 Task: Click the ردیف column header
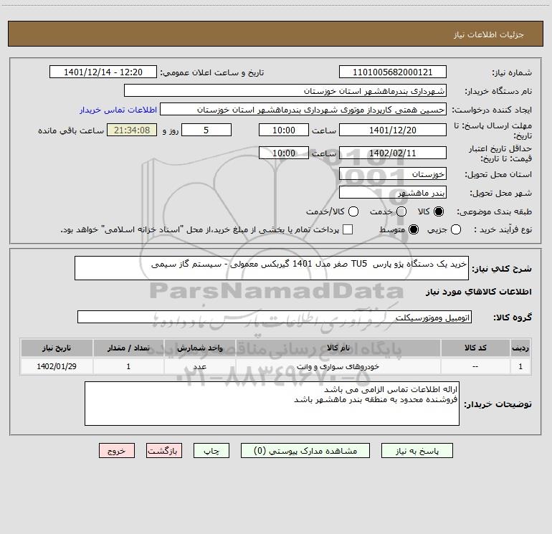(520, 348)
